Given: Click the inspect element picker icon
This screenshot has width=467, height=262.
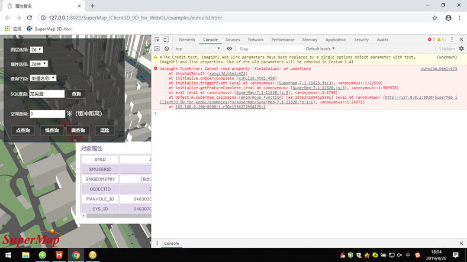Looking at the screenshot, I should [x=157, y=40].
